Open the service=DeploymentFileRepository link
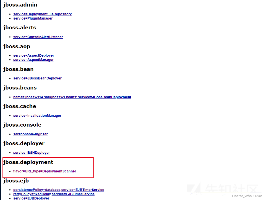The image size is (264, 200). point(43,14)
